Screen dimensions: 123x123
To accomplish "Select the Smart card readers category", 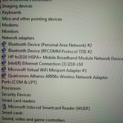I will [x=18, y=101].
